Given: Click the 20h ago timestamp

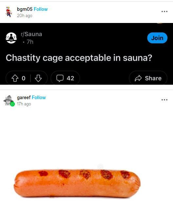Looking at the screenshot, I should (x=25, y=16).
